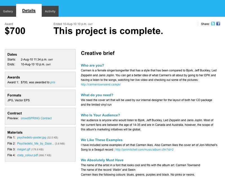Viewport: 225px width, 180px height.
Task: Preview the crowdSPRING Contract
Action: pyautogui.click(x=36, y=118)
